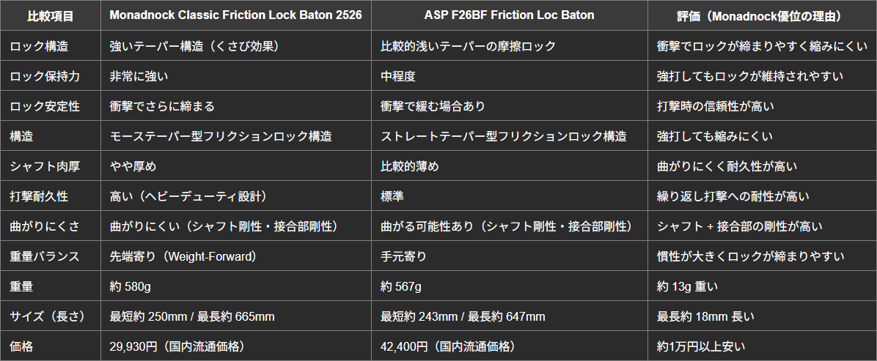Click the ロック構造 row label
877x361 pixels.
[x=40, y=46]
